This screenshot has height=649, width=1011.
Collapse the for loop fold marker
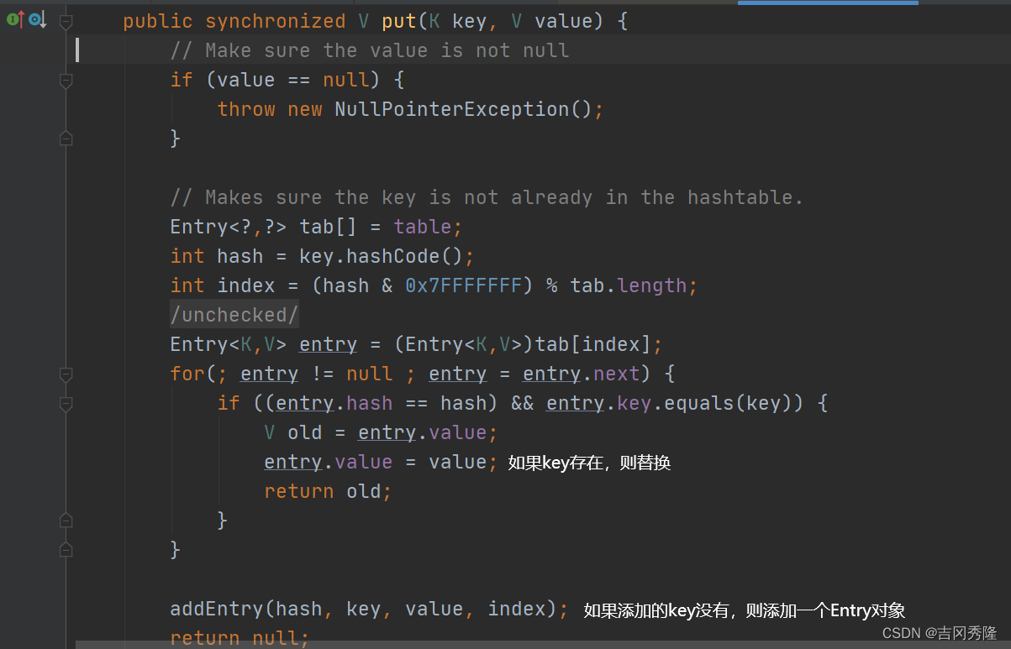coord(66,374)
